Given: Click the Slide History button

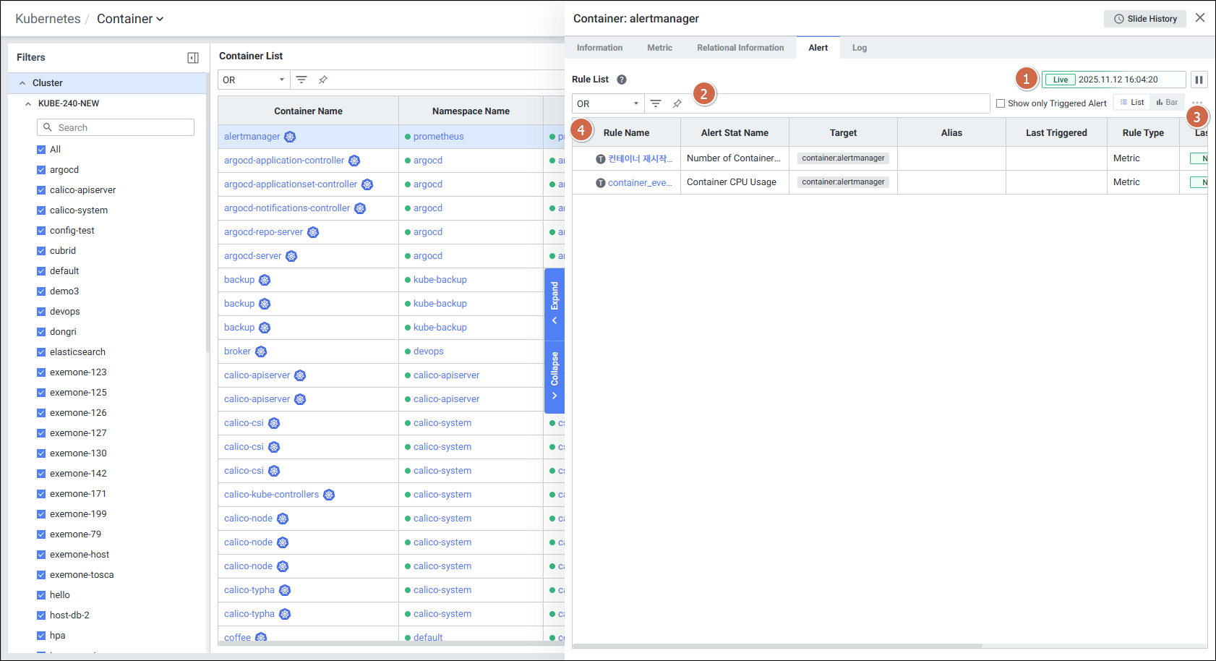Looking at the screenshot, I should point(1144,19).
